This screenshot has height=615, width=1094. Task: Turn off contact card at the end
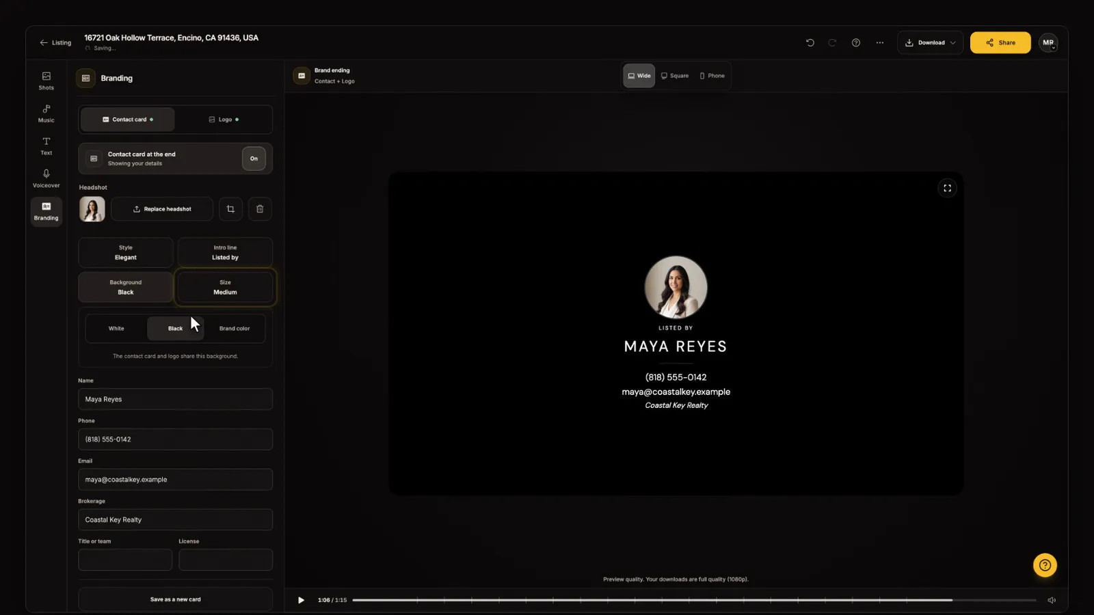click(x=254, y=159)
